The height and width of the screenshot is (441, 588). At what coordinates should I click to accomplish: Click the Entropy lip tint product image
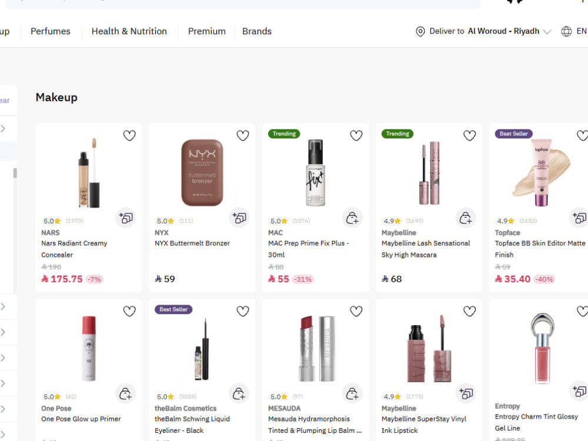click(x=542, y=348)
